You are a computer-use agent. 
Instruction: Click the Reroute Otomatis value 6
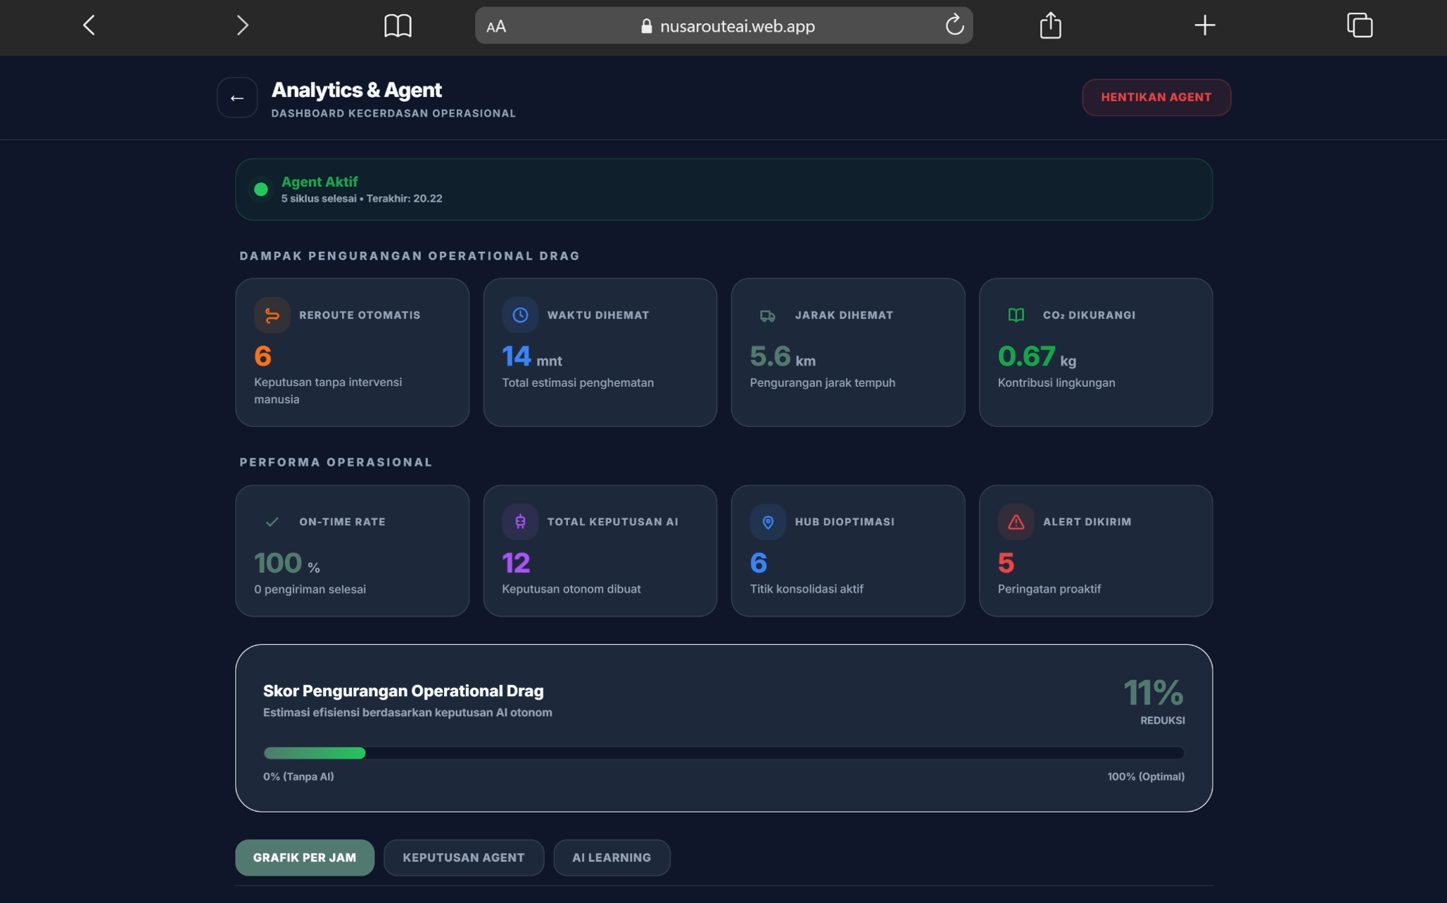pyautogui.click(x=263, y=357)
